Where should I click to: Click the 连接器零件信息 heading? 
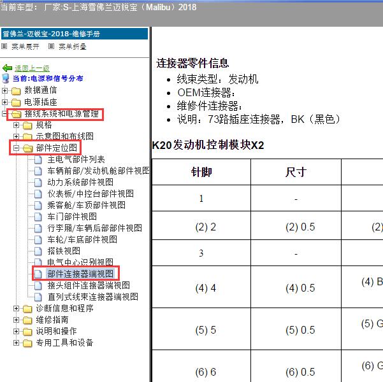click(192, 63)
